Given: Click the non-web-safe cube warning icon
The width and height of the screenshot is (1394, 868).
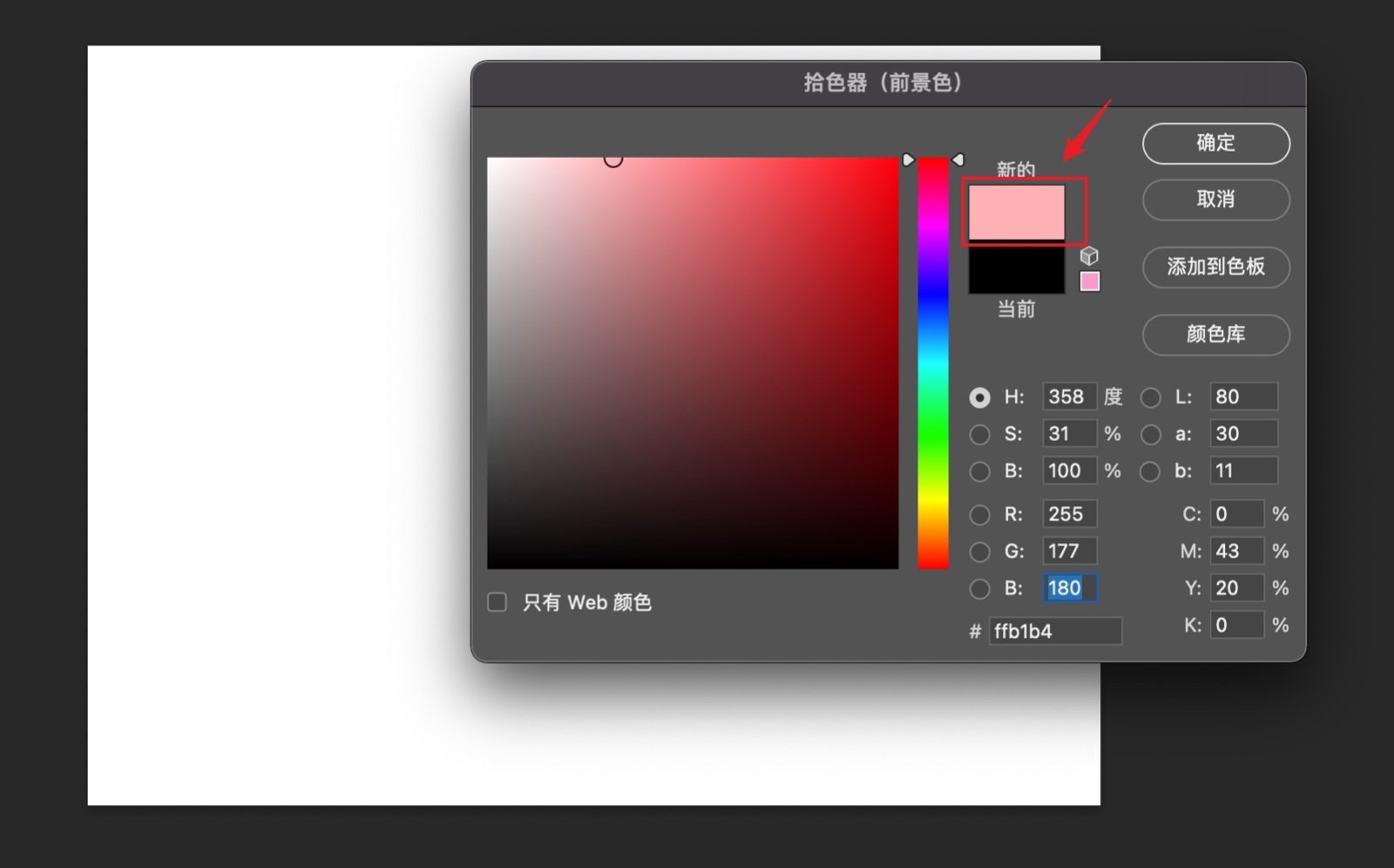Looking at the screenshot, I should 1089,256.
